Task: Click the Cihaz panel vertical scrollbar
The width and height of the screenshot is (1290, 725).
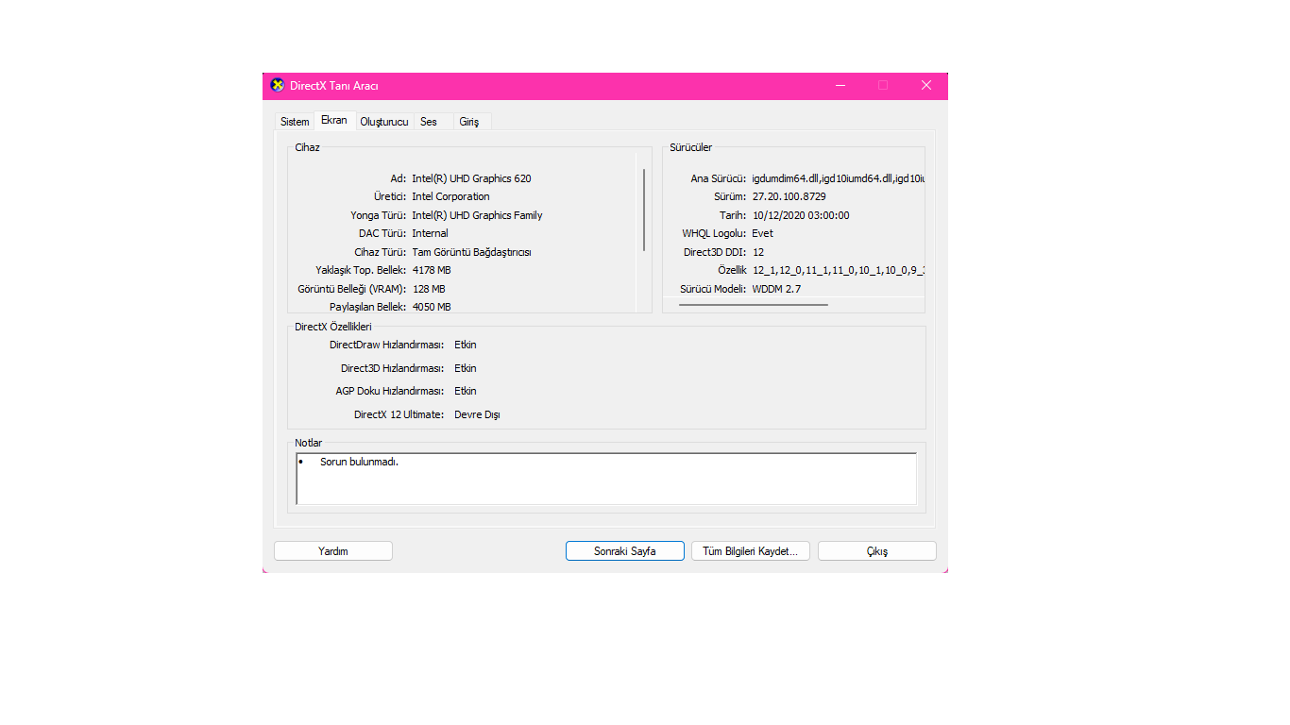Action: click(x=644, y=210)
